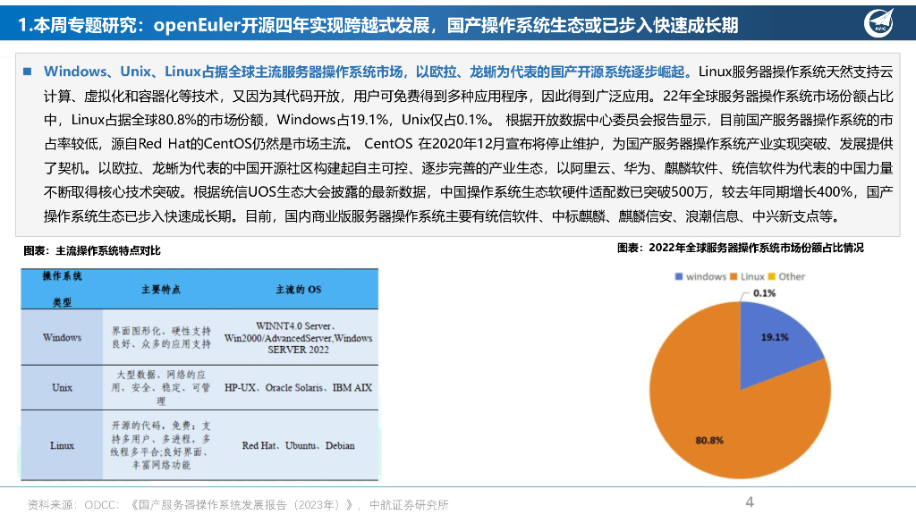This screenshot has height=515, width=916.
Task: Click the table caption 主流操作系统特点对比
Action: pyautogui.click(x=92, y=250)
